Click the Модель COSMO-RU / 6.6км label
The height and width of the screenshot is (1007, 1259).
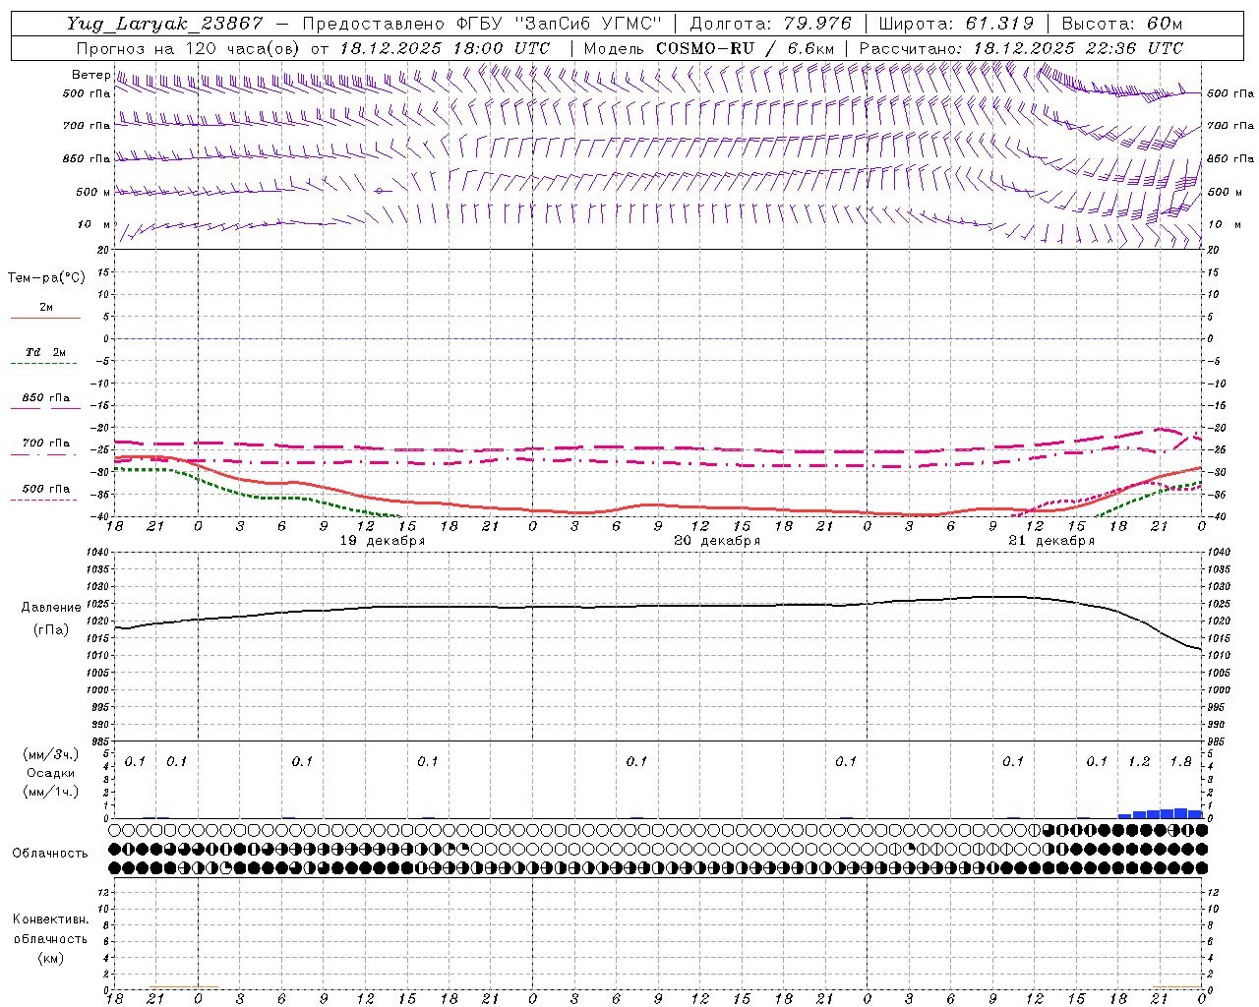pos(709,48)
